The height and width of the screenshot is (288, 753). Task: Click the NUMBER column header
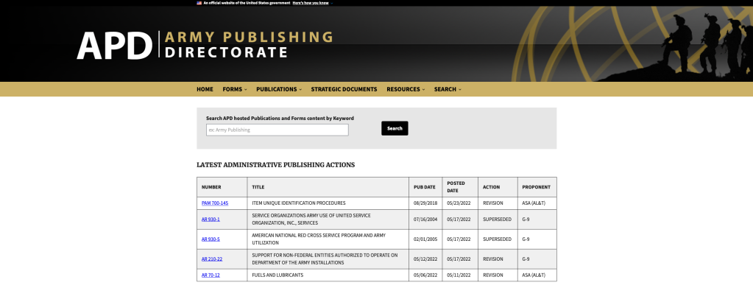(x=222, y=187)
